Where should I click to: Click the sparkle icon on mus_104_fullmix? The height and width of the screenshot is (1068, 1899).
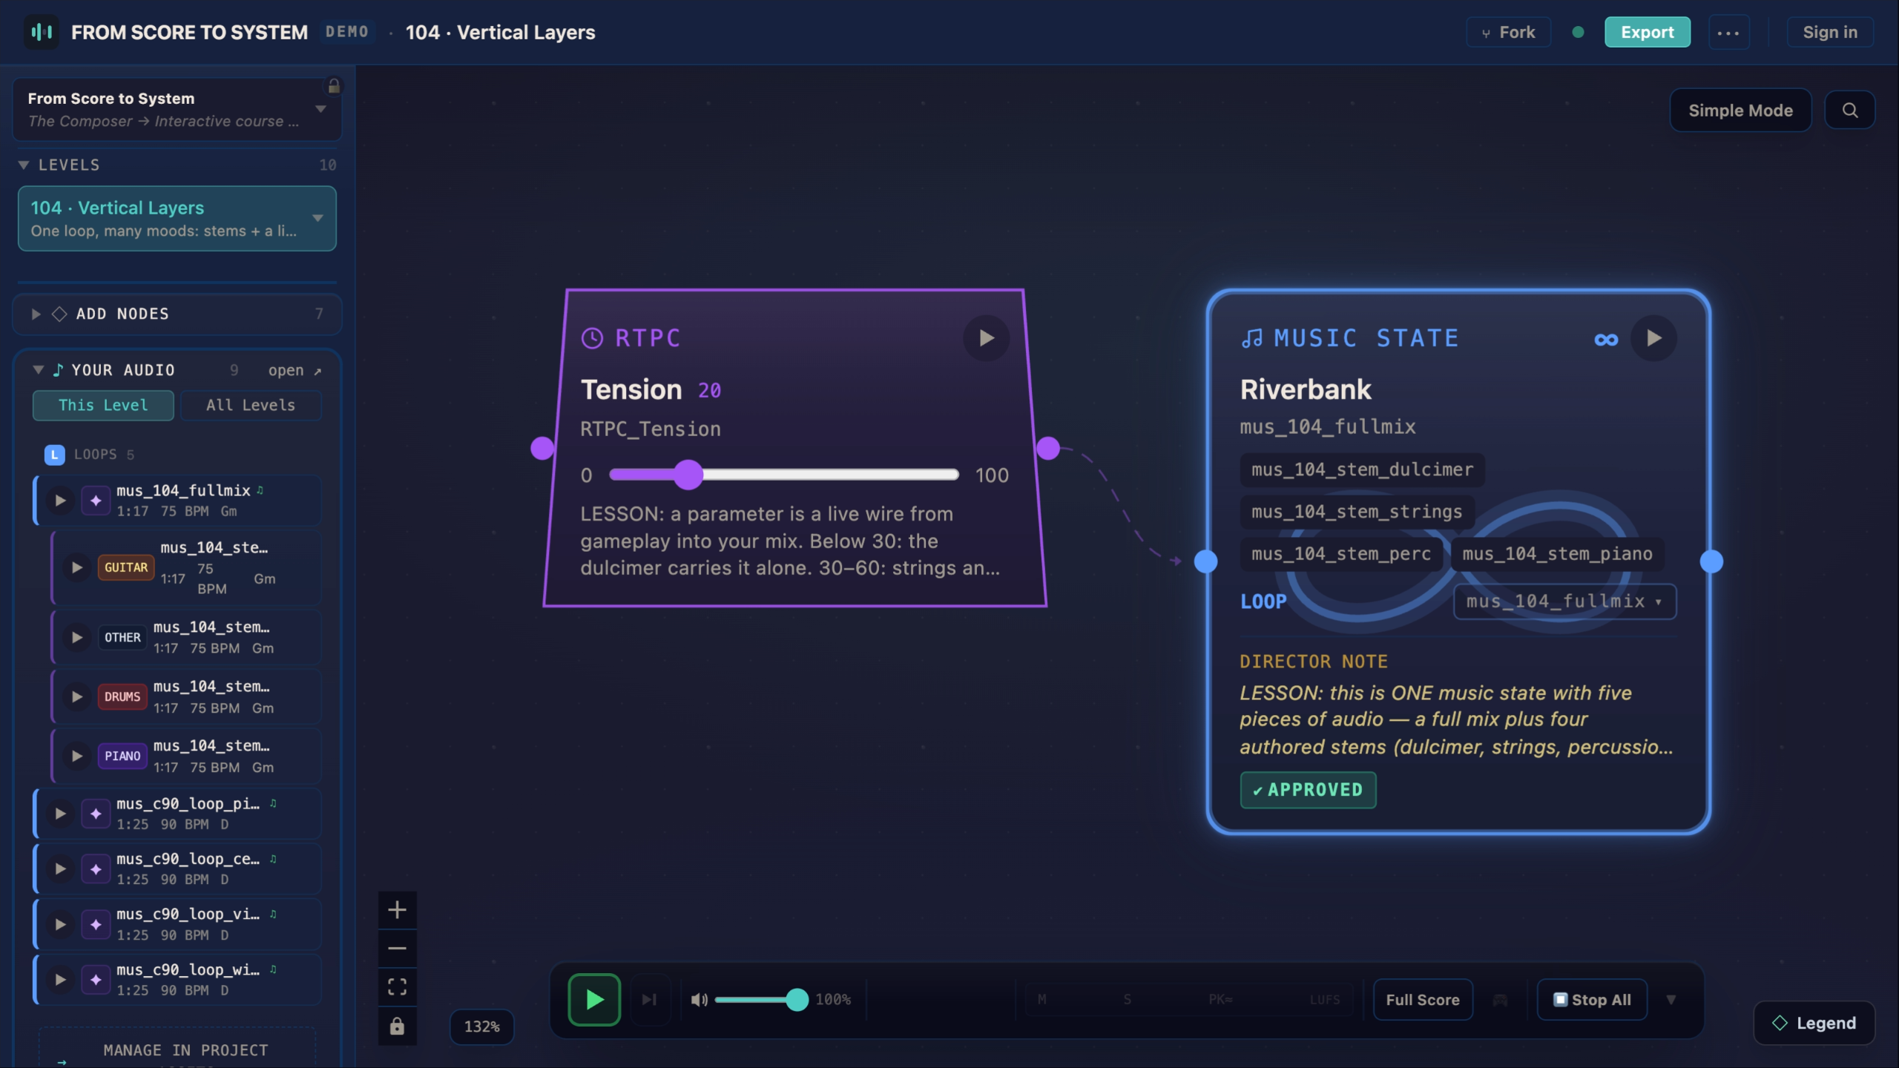[x=96, y=501]
